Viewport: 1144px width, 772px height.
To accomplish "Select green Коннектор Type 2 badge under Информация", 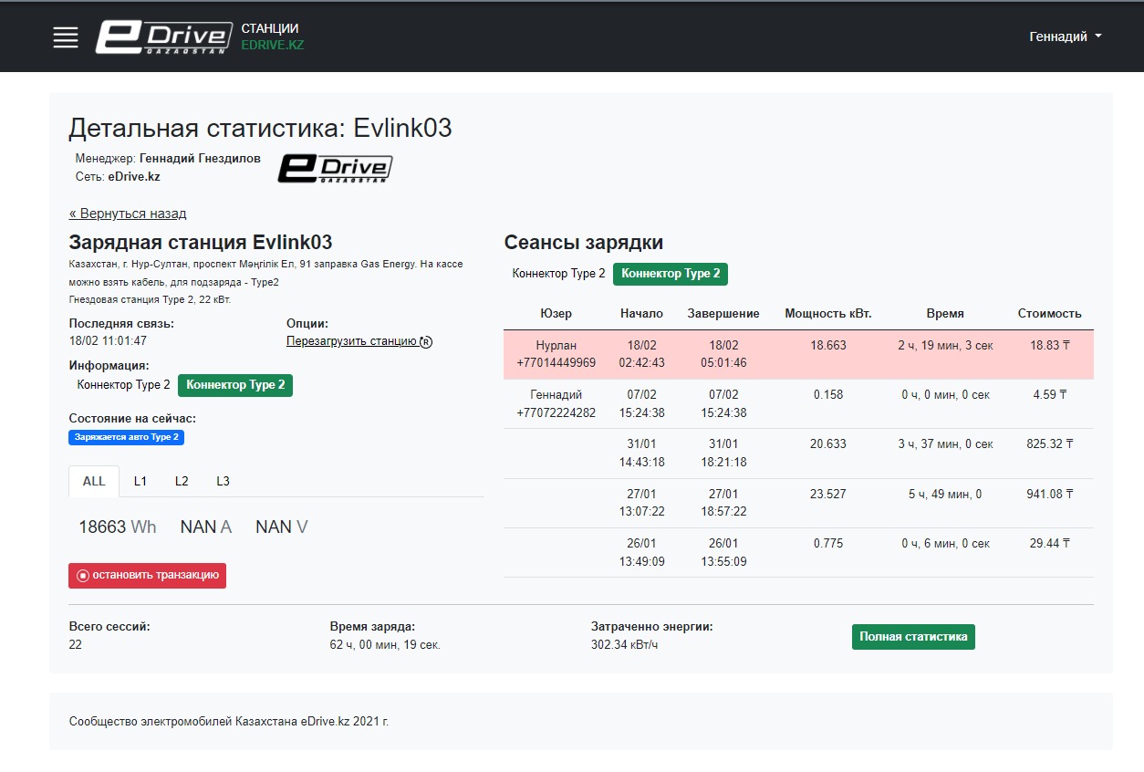I will pyautogui.click(x=235, y=385).
